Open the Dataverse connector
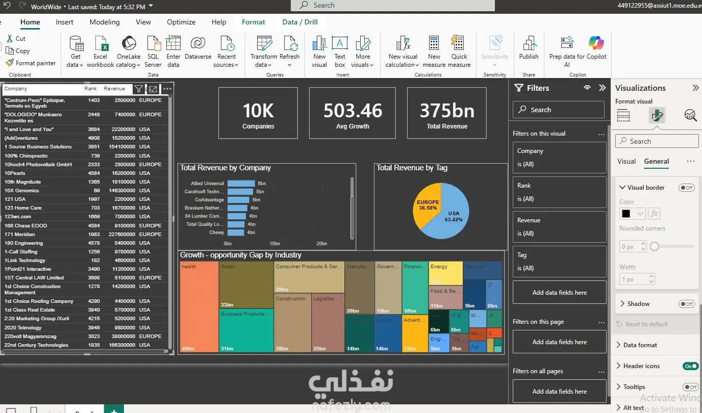Image resolution: width=702 pixels, height=413 pixels. coord(198,48)
